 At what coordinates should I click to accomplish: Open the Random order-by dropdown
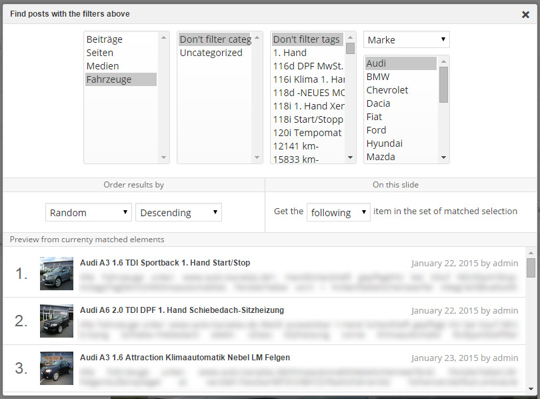click(x=89, y=212)
